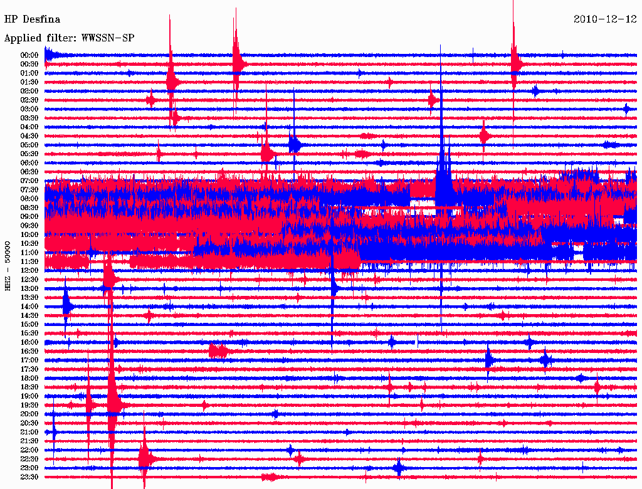Click the 19:00 time label
The height and width of the screenshot is (489, 642).
click(29, 396)
